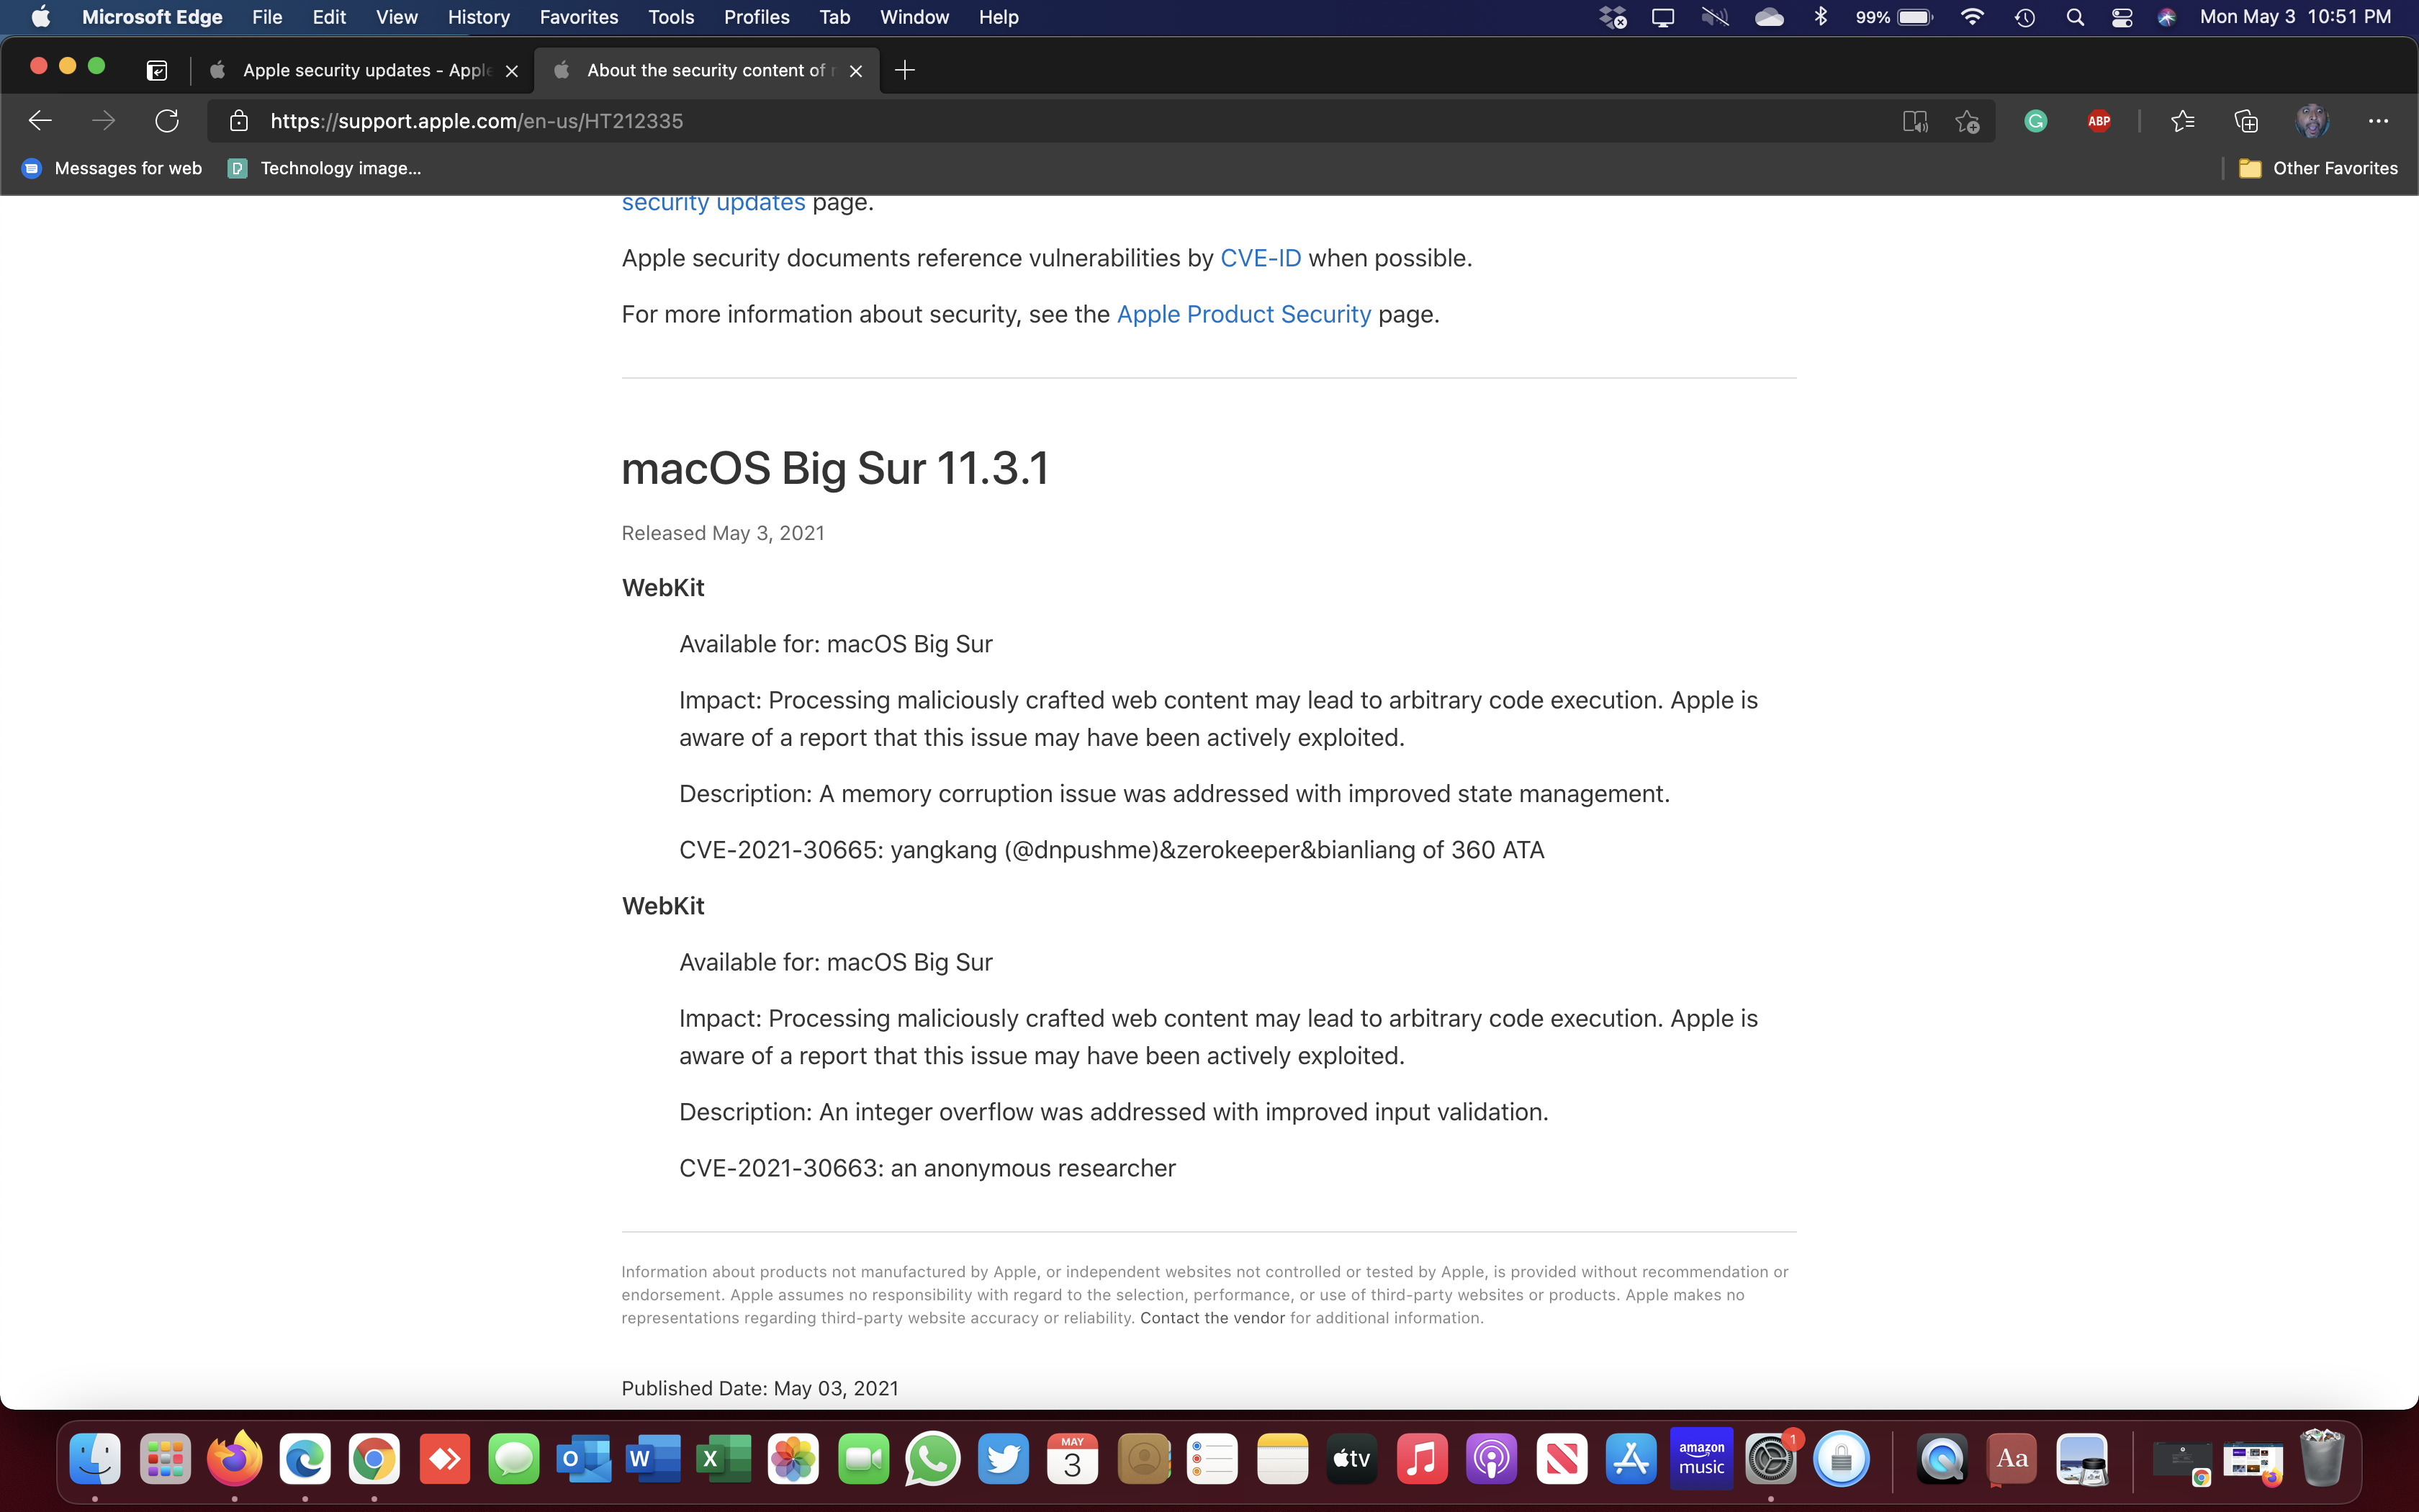
Task: Follow the CVE-ID link
Action: pos(1259,258)
